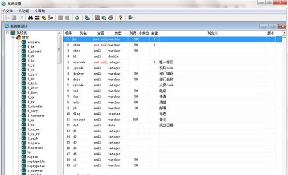Click the chart report toolbar icon
The height and width of the screenshot is (175, 288).
tap(97, 18)
